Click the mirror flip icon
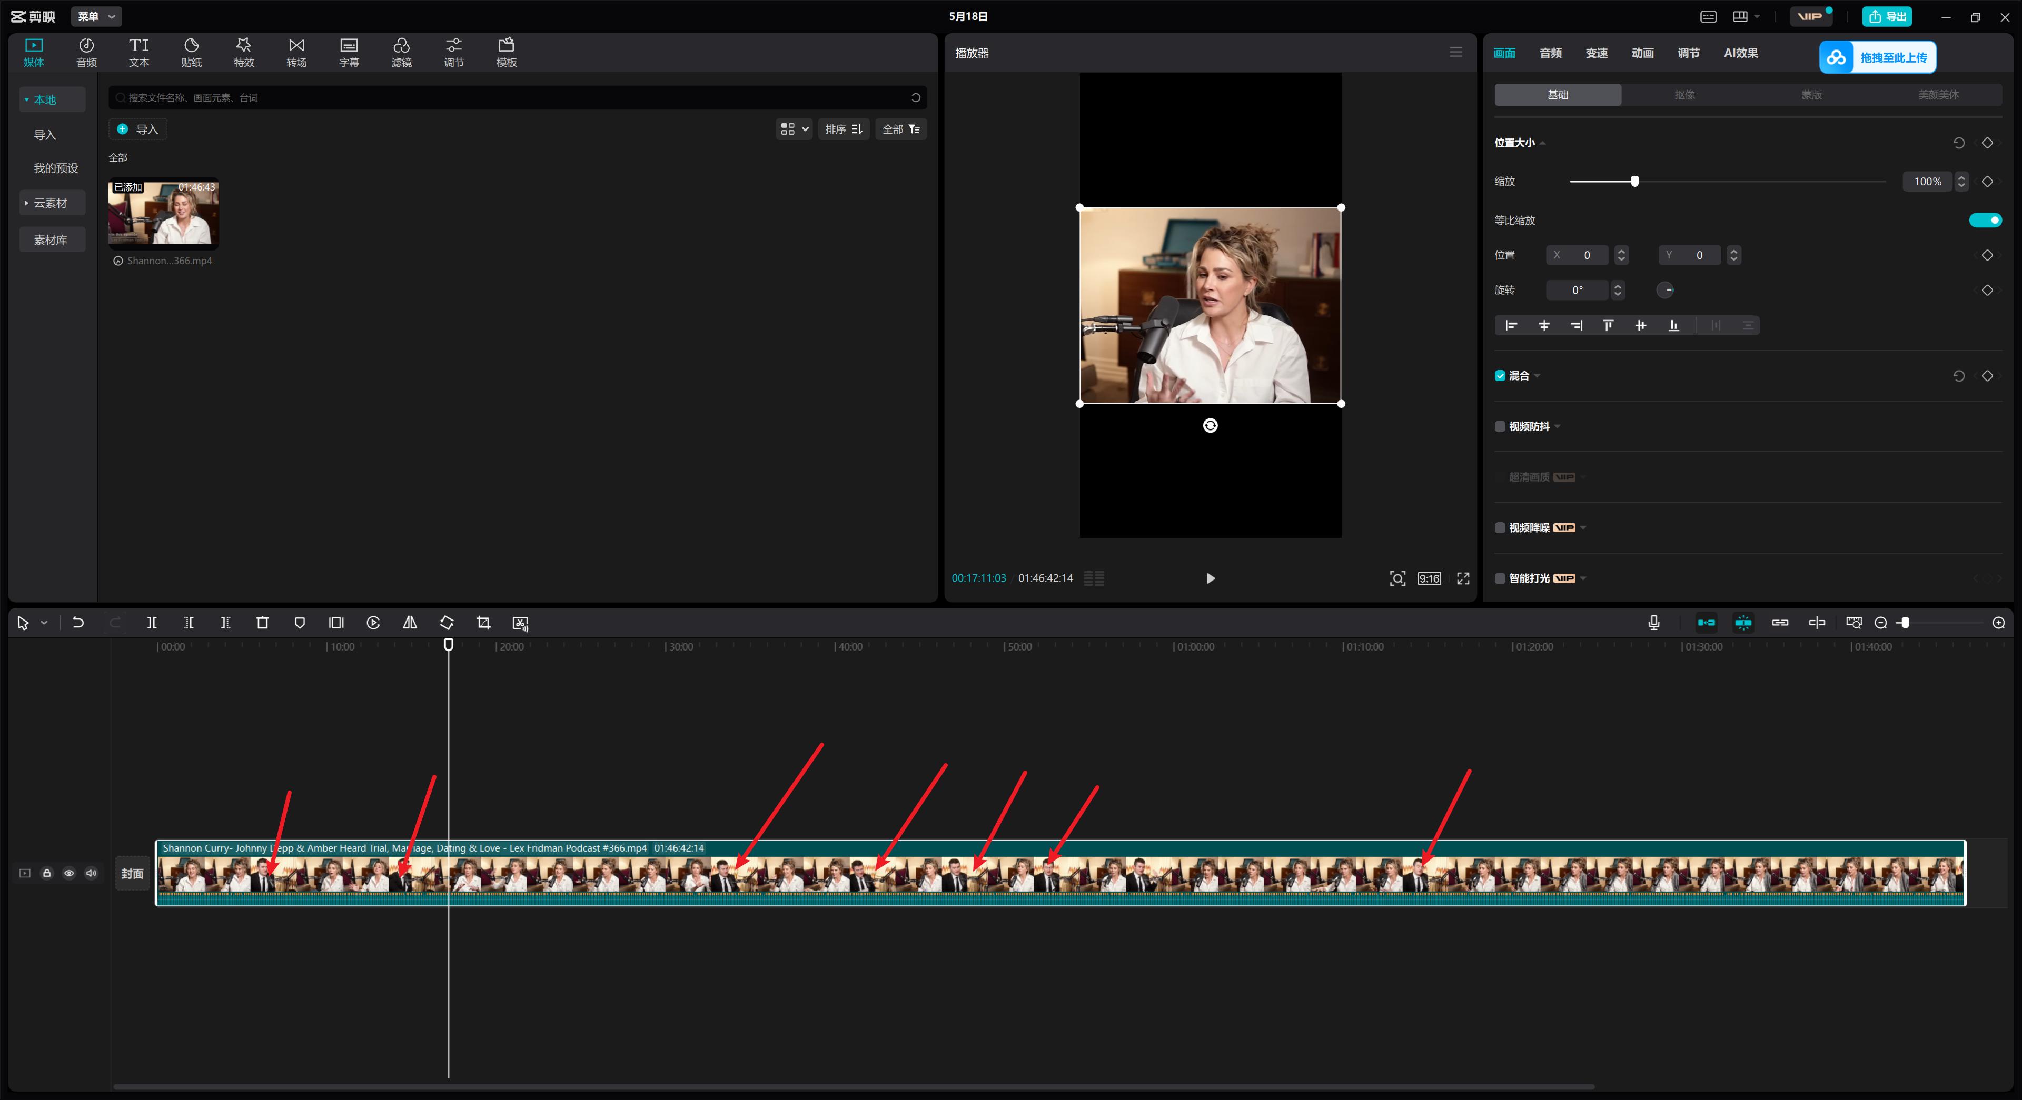The width and height of the screenshot is (2022, 1100). pyautogui.click(x=410, y=622)
